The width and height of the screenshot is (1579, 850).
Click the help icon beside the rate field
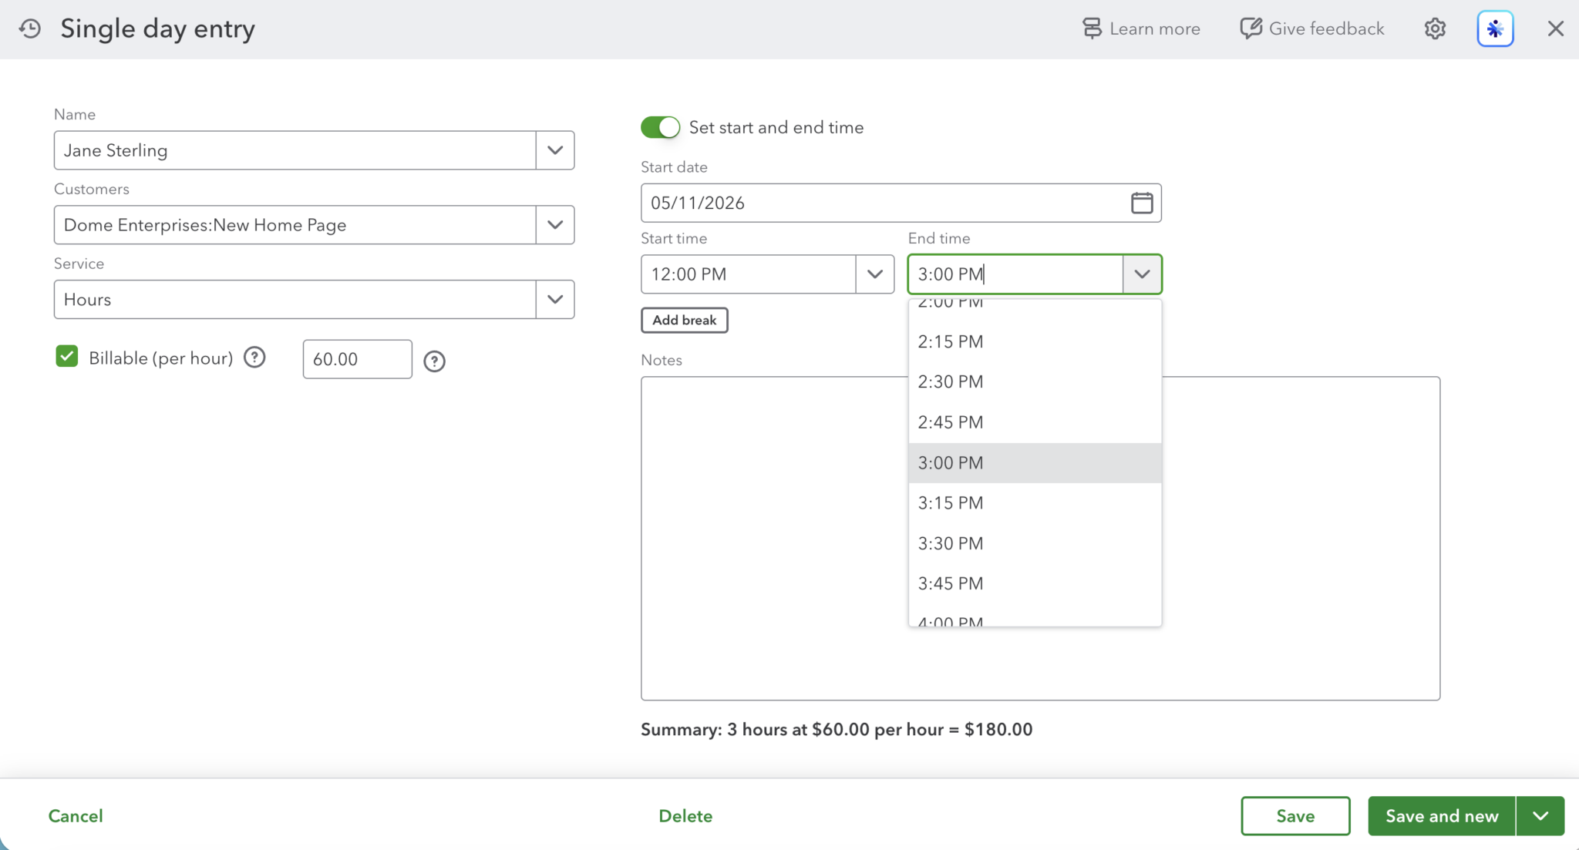click(x=435, y=361)
